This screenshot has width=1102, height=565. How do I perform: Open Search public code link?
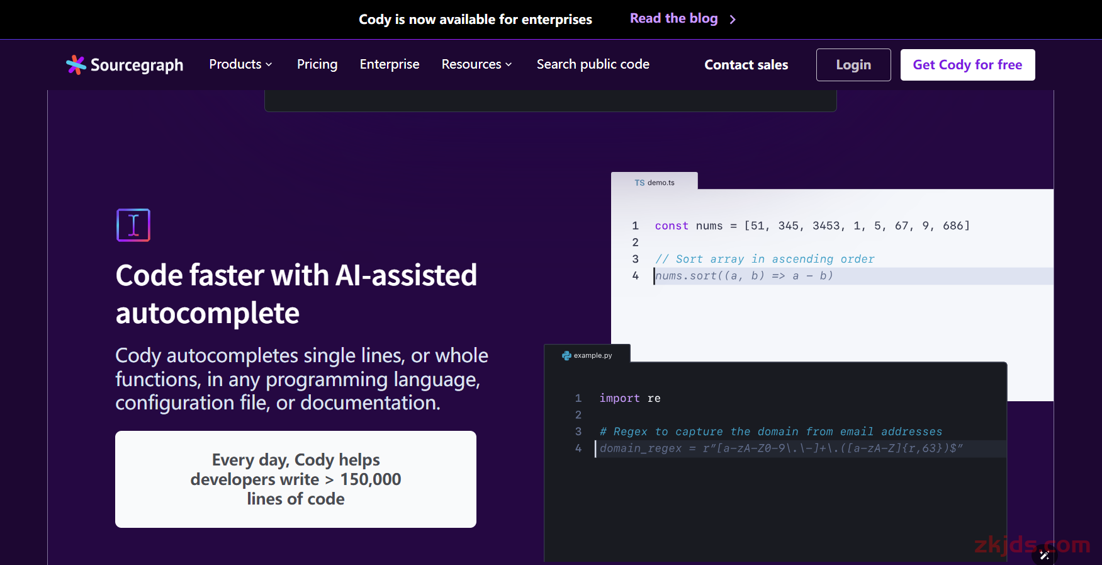[593, 64]
